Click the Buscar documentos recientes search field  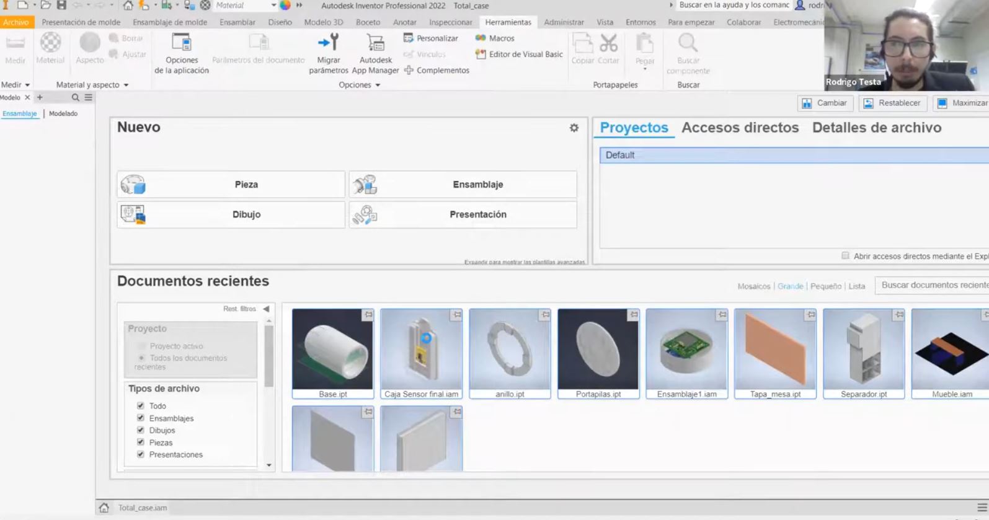pos(932,285)
